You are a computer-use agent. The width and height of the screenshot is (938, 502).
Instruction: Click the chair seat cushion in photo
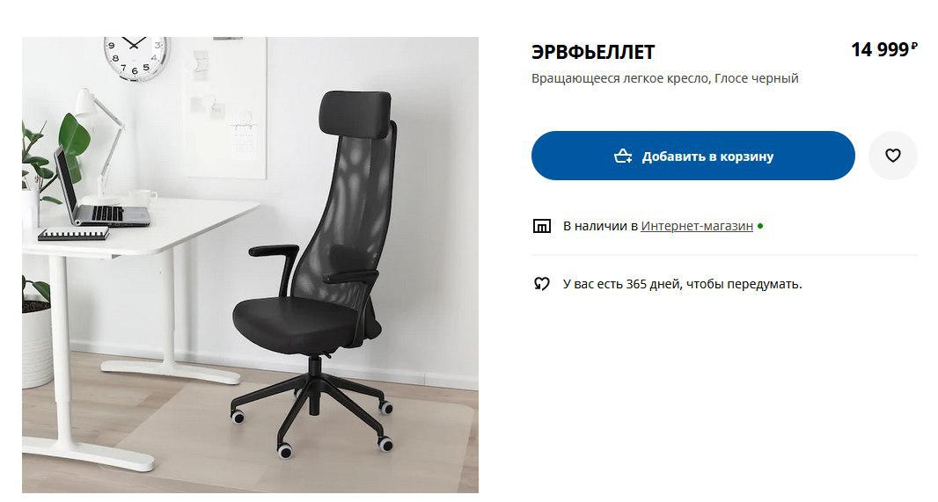click(x=303, y=321)
